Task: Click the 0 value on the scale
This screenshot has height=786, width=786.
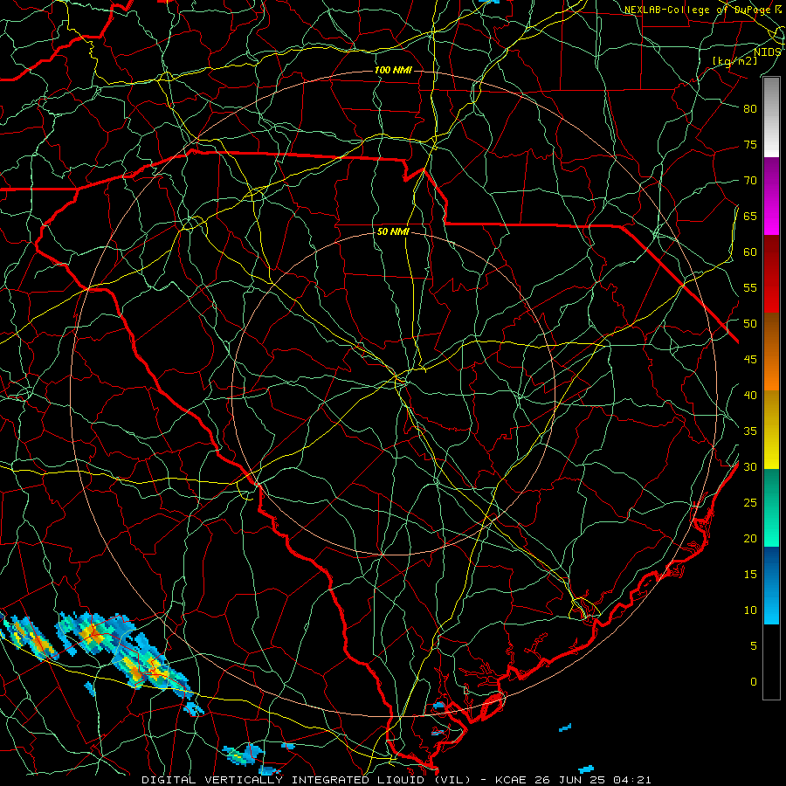Action: click(x=754, y=682)
